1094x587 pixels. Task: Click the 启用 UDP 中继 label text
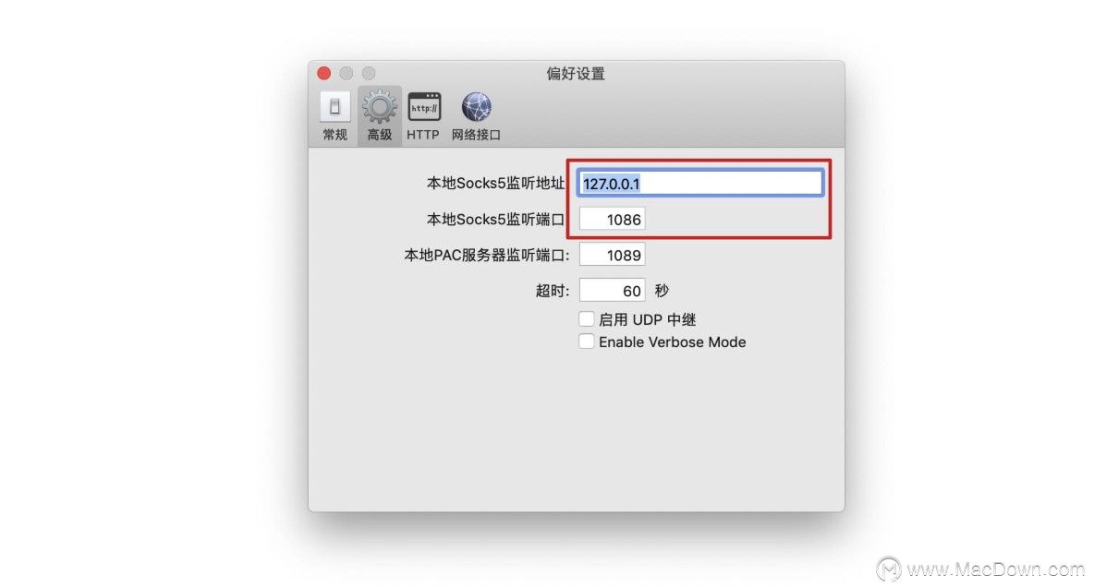pos(648,320)
